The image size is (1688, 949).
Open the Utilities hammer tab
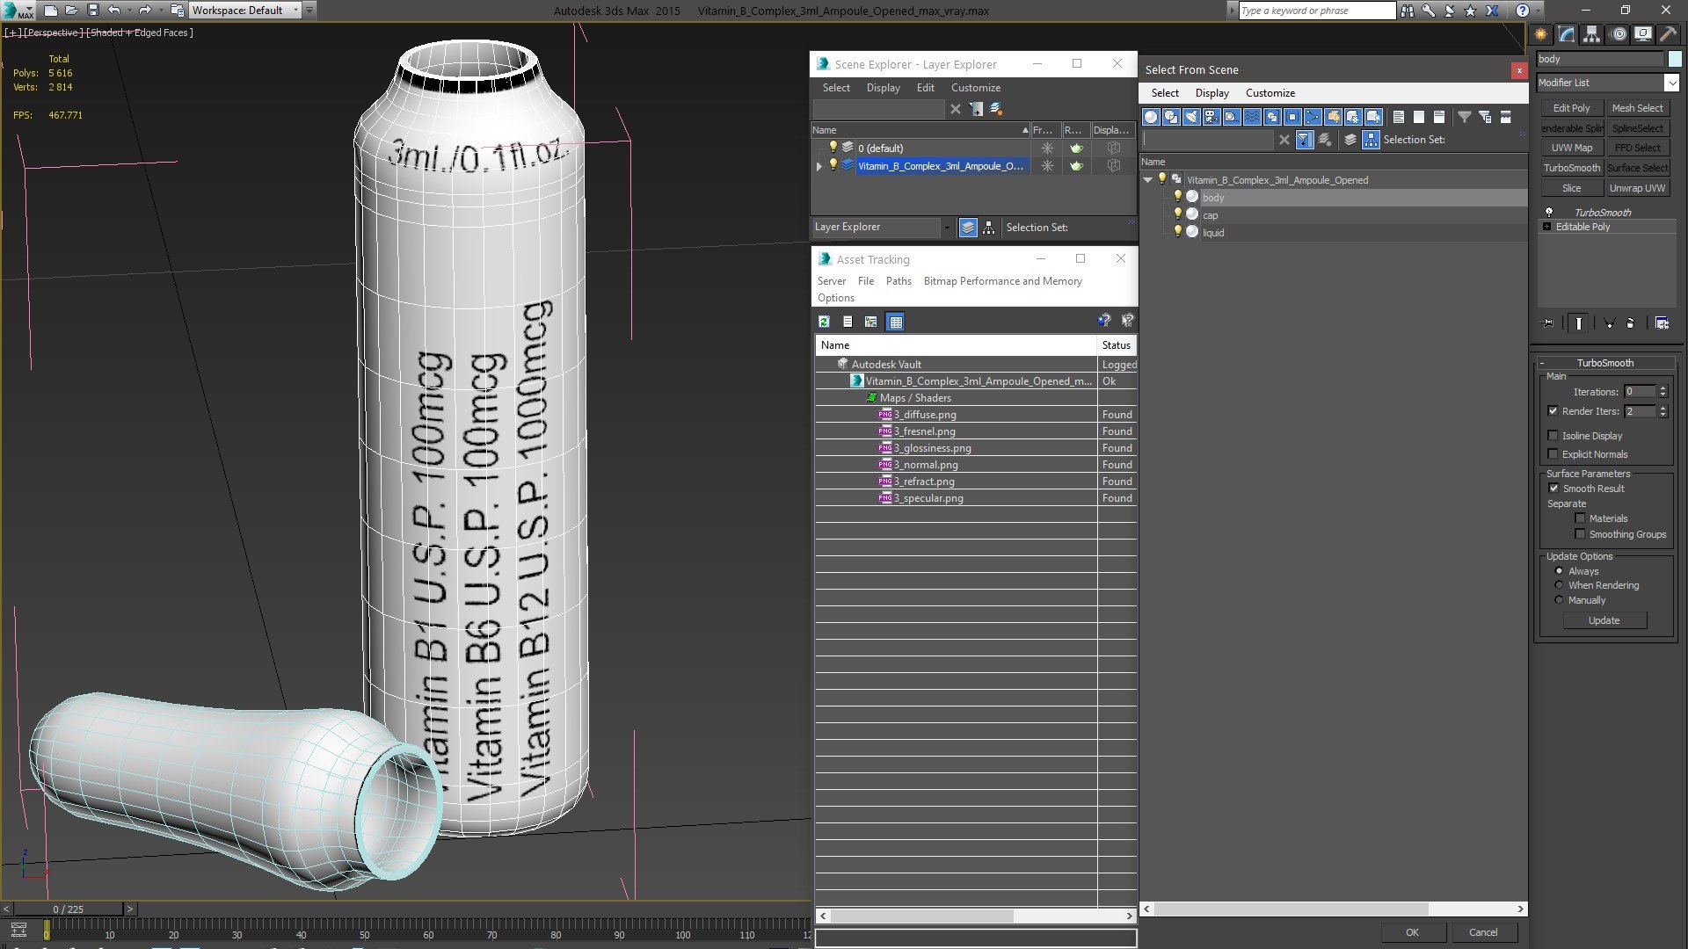[x=1668, y=34]
